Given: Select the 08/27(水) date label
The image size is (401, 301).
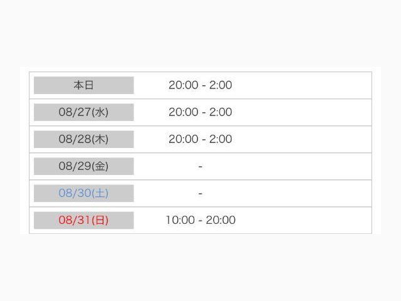Looking at the screenshot, I should [x=83, y=112].
